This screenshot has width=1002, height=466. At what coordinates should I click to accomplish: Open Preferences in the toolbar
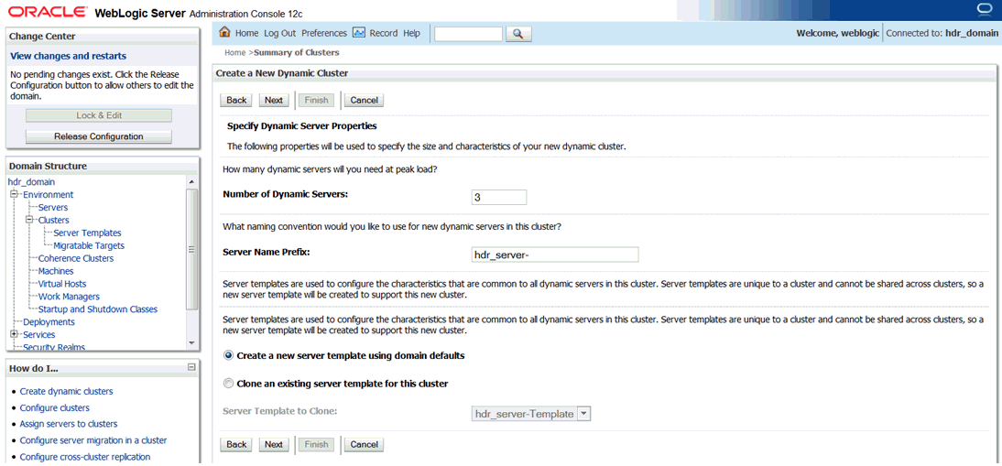(x=324, y=33)
